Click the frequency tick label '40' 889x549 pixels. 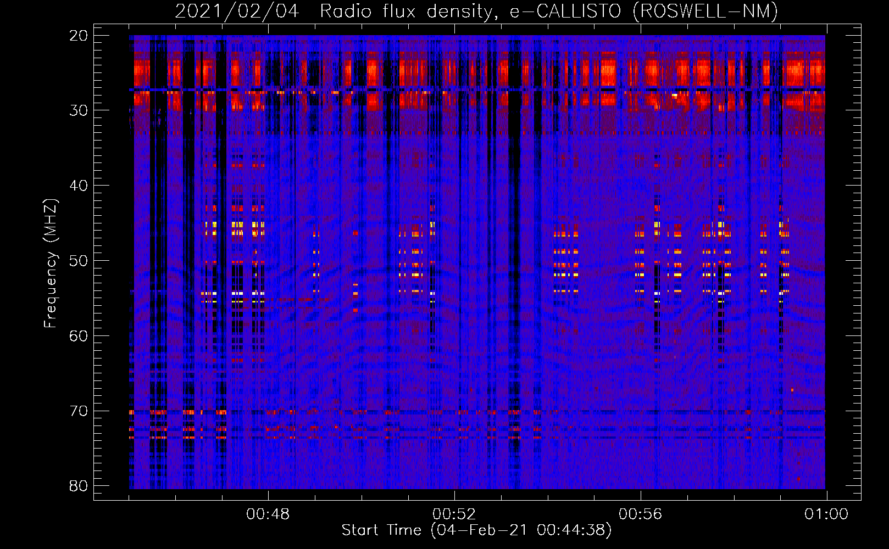pos(79,186)
